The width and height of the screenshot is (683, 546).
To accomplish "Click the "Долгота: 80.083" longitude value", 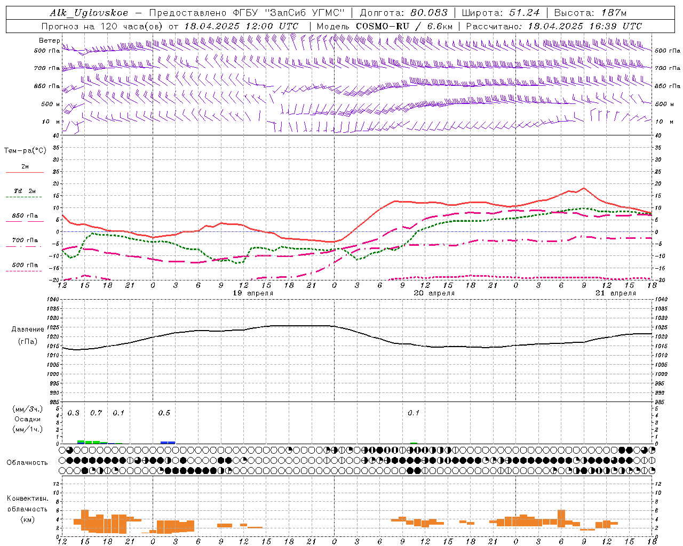I will pos(404,13).
